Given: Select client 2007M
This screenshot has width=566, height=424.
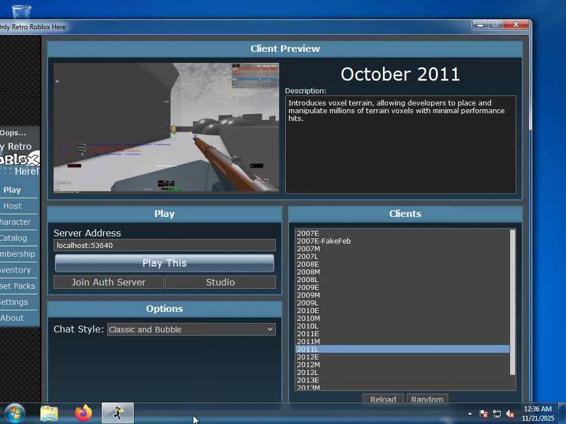Looking at the screenshot, I should tap(402, 249).
